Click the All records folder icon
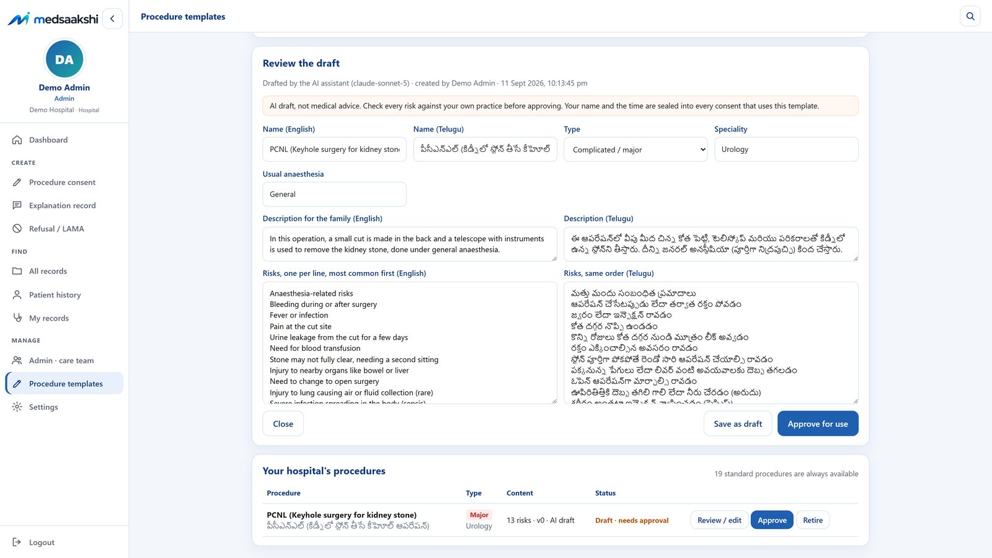Screen dimensions: 992x558 [17, 271]
